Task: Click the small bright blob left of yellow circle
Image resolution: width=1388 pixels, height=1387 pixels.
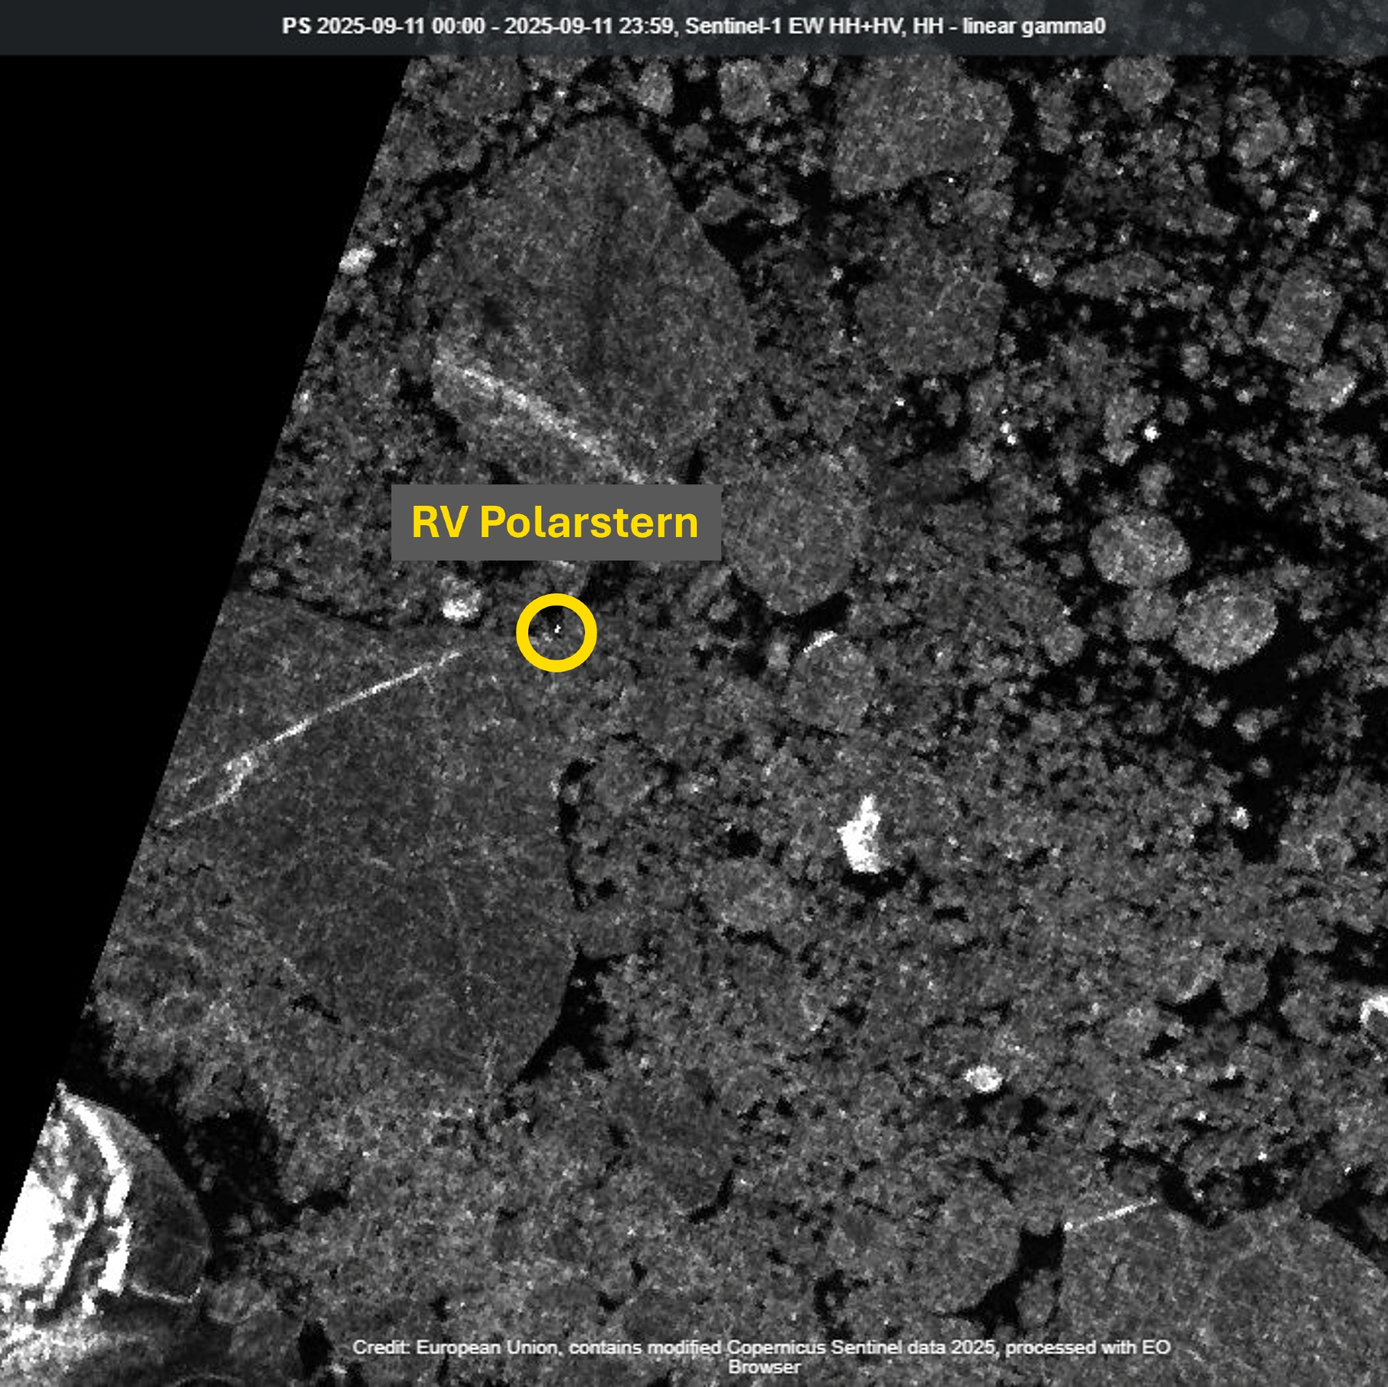Action: [461, 608]
